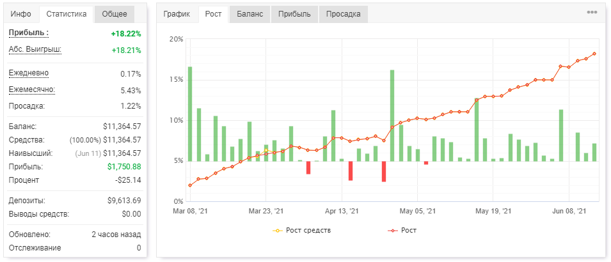Open the Общее tab
Screen dimensions: 611x262
[115, 14]
